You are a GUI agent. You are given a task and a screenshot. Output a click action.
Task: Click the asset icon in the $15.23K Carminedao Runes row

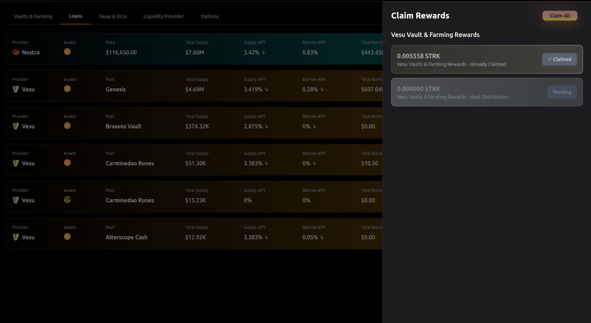67,200
